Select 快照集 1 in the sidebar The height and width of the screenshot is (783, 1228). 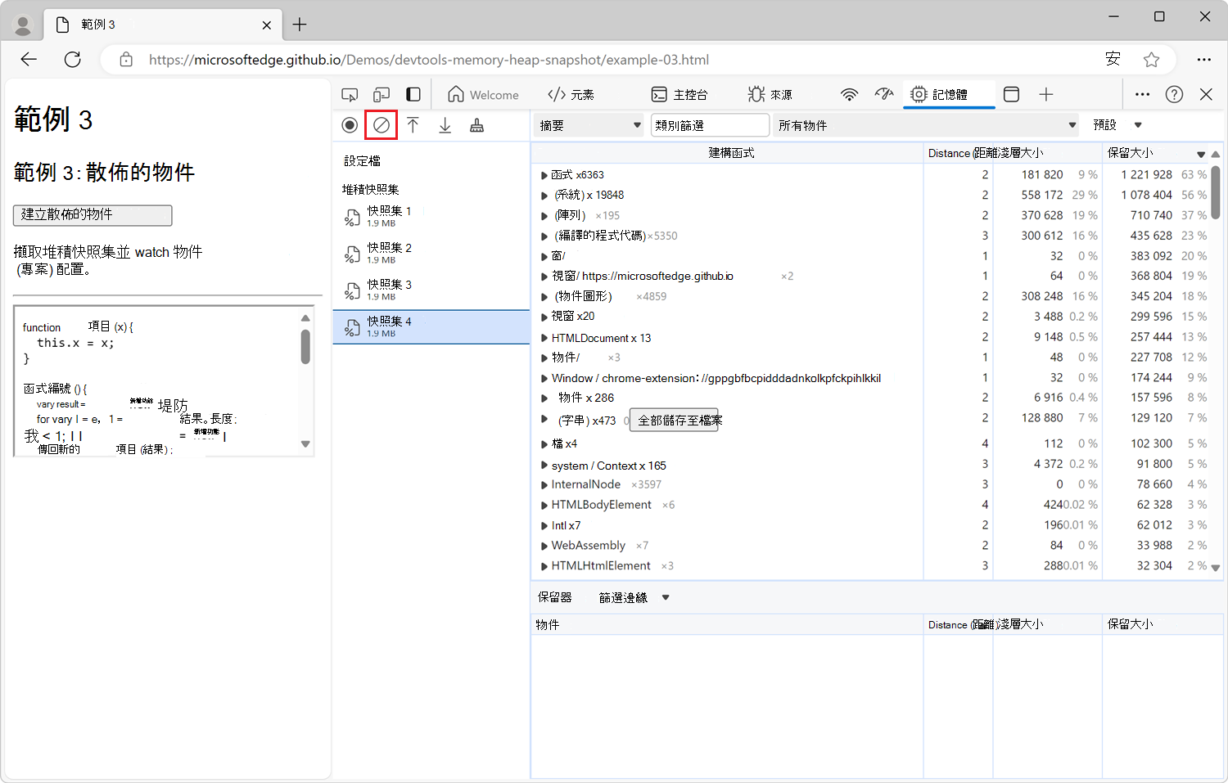tap(431, 216)
